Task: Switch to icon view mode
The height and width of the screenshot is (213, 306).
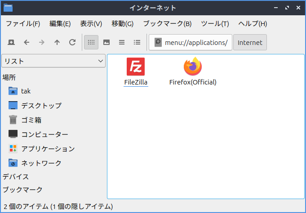Action: click(91, 42)
